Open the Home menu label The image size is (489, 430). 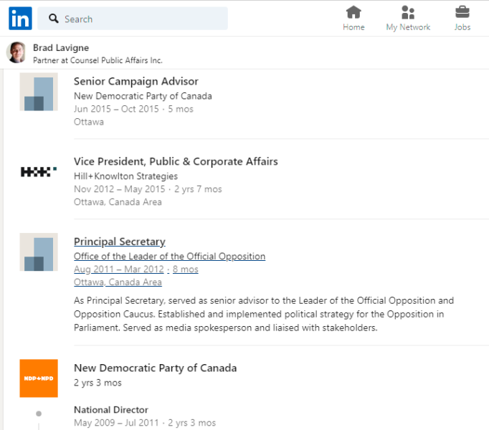tap(353, 27)
